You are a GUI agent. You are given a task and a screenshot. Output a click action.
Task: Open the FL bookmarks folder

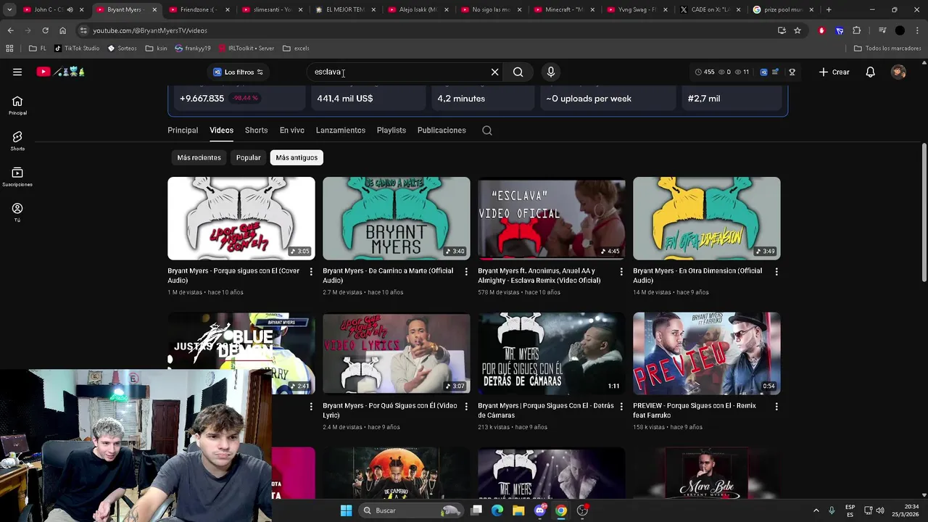(x=38, y=48)
